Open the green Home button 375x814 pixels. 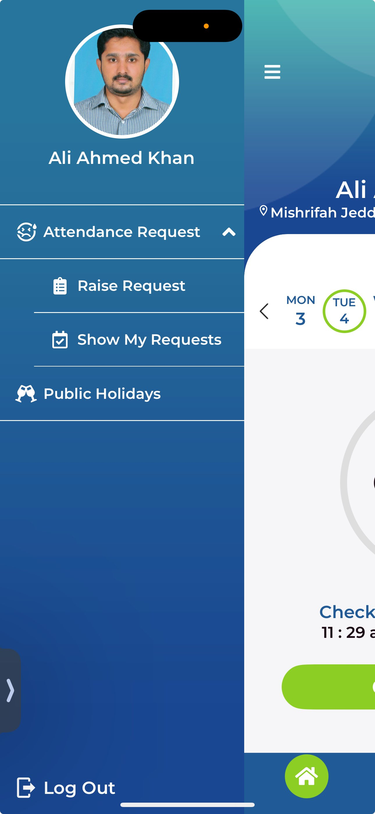306,776
